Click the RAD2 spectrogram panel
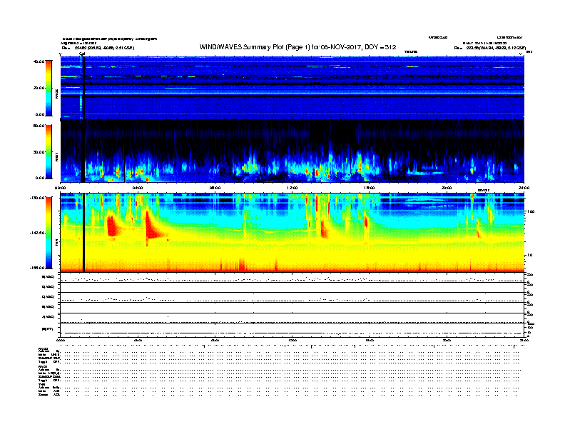565x437 pixels. (292, 88)
